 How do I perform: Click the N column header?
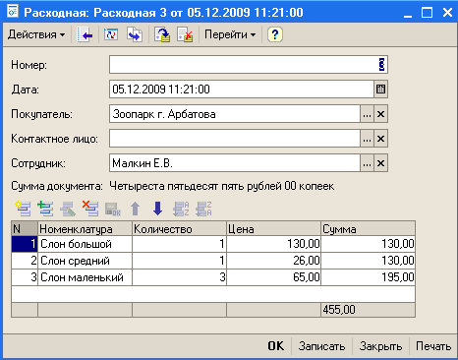point(25,228)
